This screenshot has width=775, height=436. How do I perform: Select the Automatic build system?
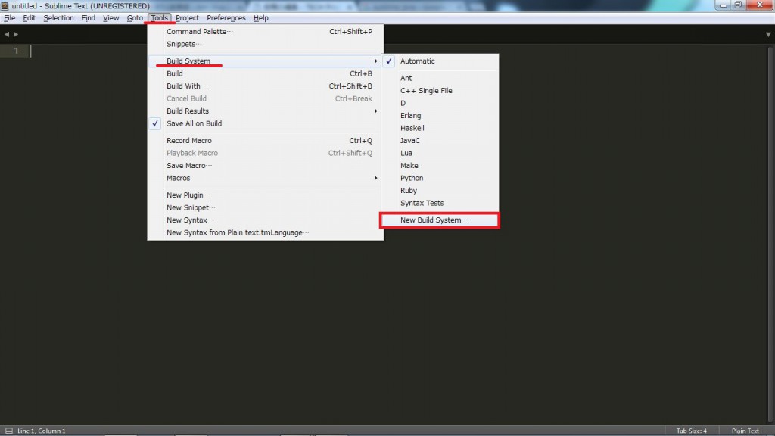click(416, 61)
